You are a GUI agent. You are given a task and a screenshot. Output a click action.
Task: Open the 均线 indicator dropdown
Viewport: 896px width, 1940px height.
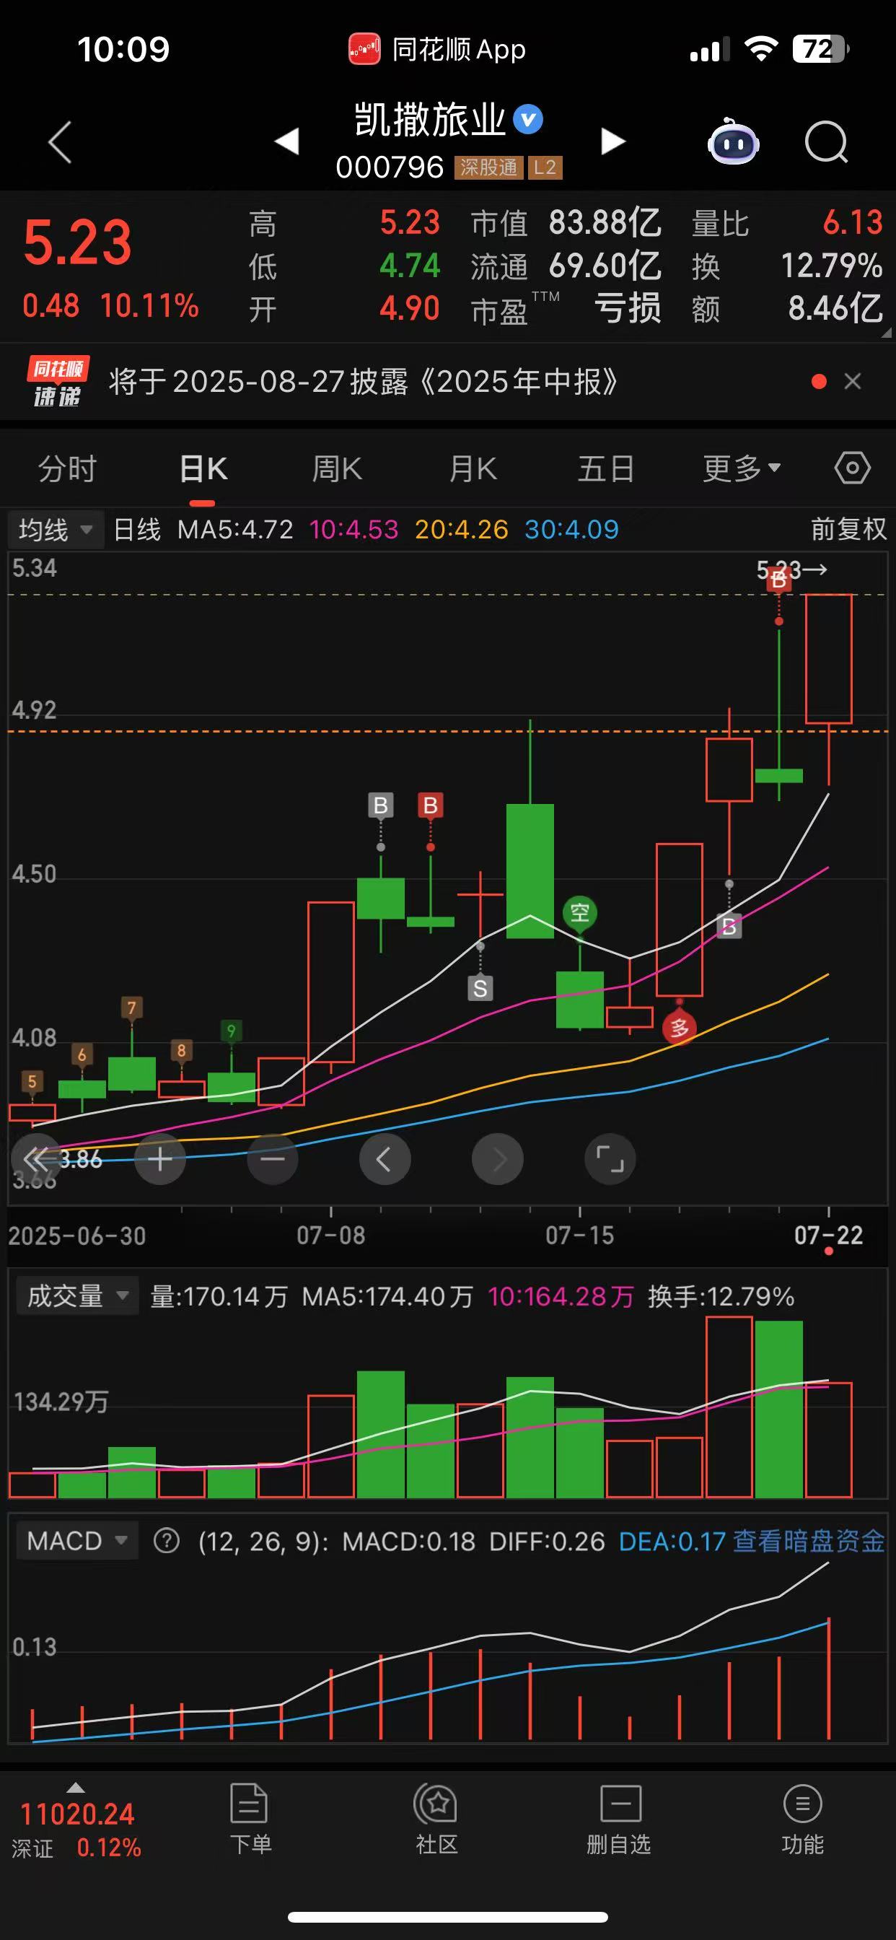tap(56, 530)
